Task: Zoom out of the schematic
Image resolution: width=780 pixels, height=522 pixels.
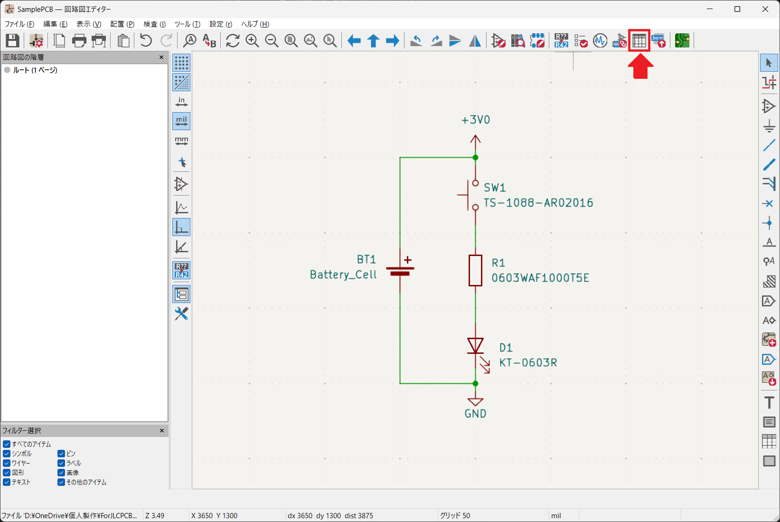Action: [272, 41]
